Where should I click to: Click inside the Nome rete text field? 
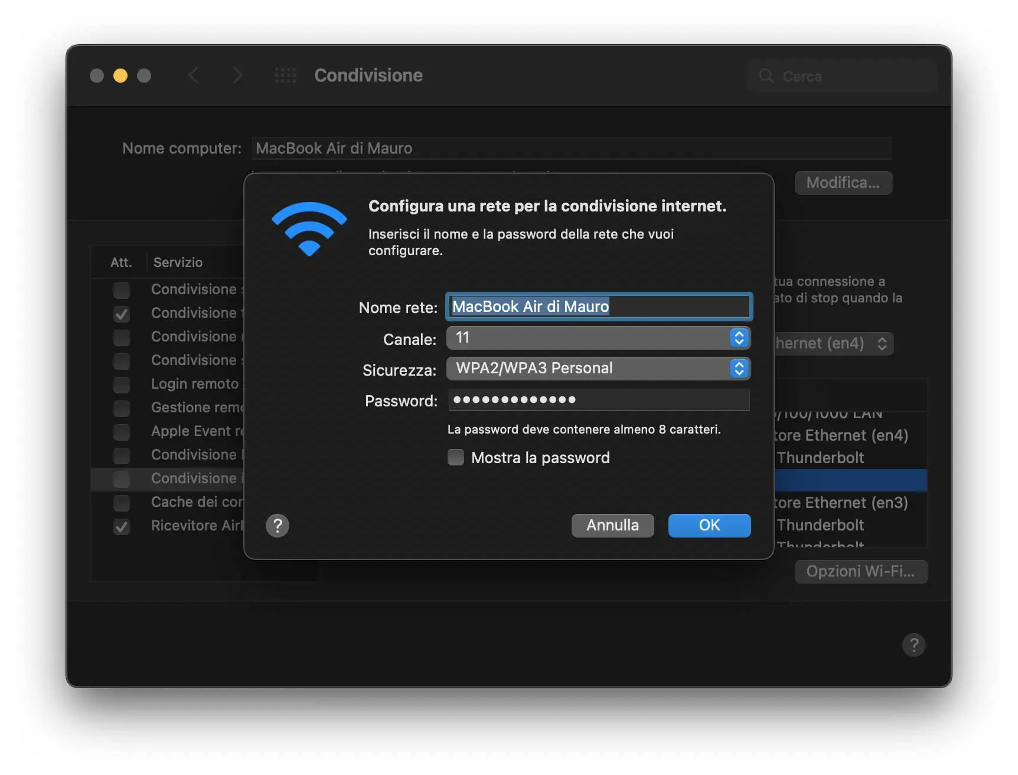point(598,307)
